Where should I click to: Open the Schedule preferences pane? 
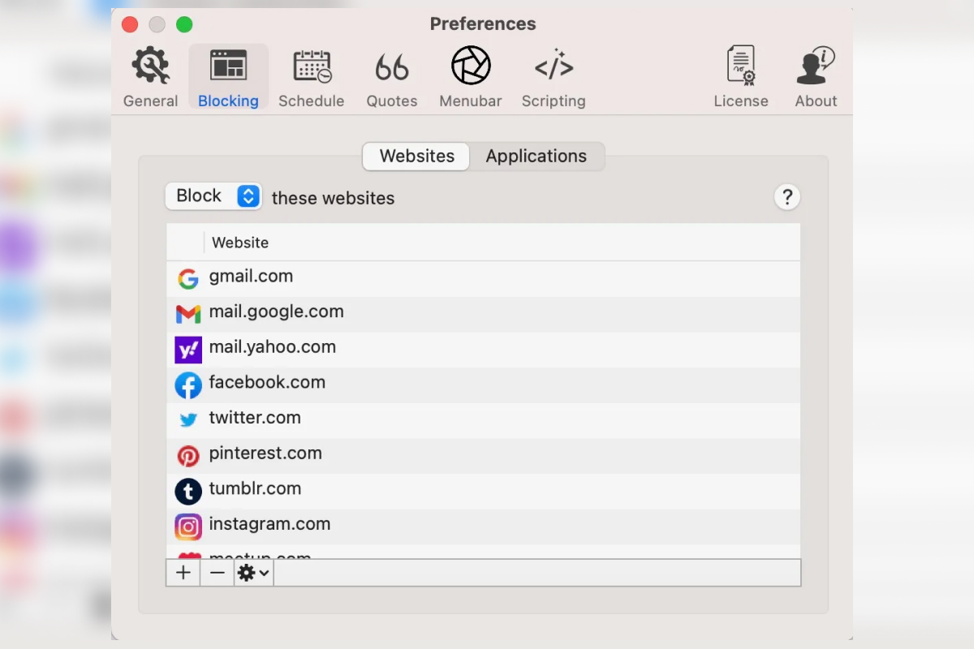pyautogui.click(x=311, y=78)
